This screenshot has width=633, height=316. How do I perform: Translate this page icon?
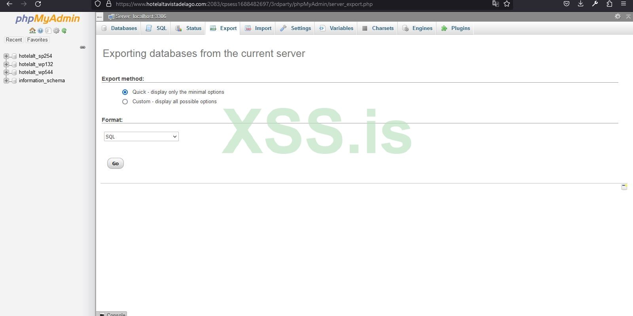point(495,4)
